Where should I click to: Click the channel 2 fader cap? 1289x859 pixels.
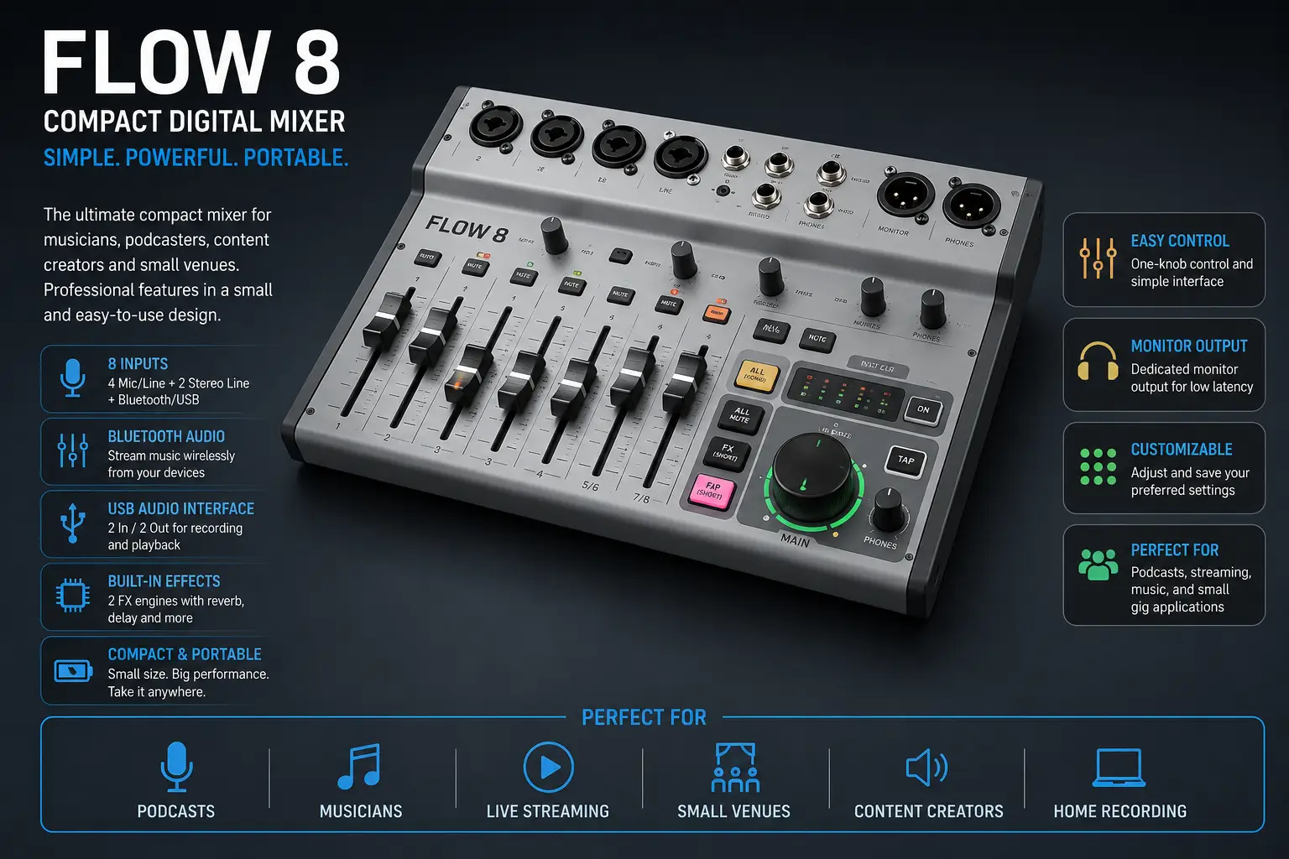pyautogui.click(x=434, y=335)
